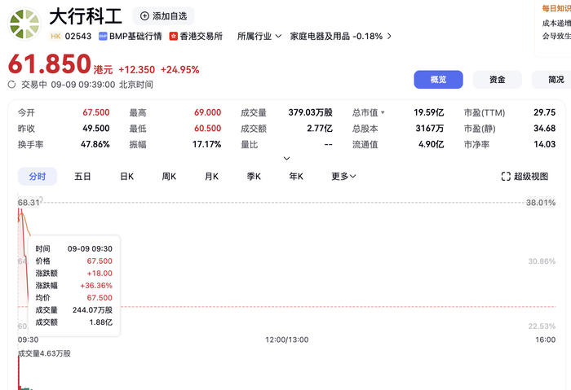The height and width of the screenshot is (390, 571).
Task: Click the BMP基础行情 quote badge icon
Action: click(x=103, y=36)
